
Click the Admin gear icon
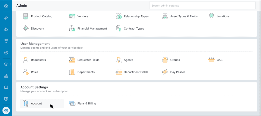coord(6,110)
